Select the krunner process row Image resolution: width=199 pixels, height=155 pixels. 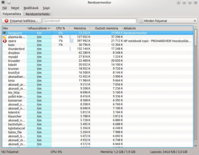pos(98,69)
